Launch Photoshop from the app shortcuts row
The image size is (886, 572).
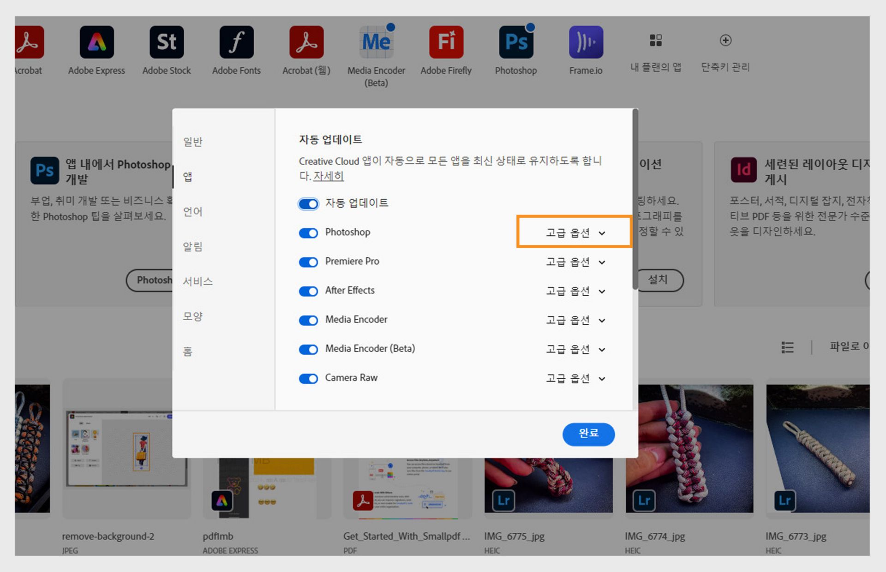tap(516, 42)
